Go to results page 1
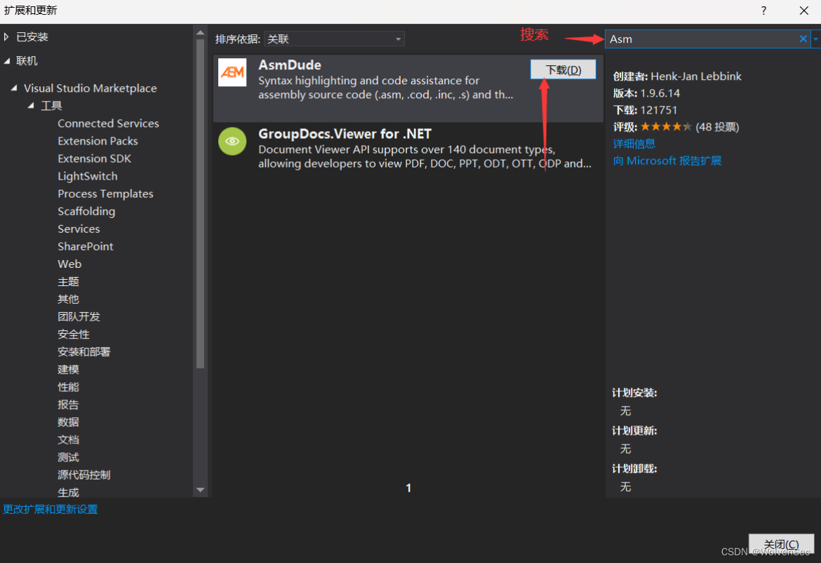821x563 pixels. pos(408,488)
